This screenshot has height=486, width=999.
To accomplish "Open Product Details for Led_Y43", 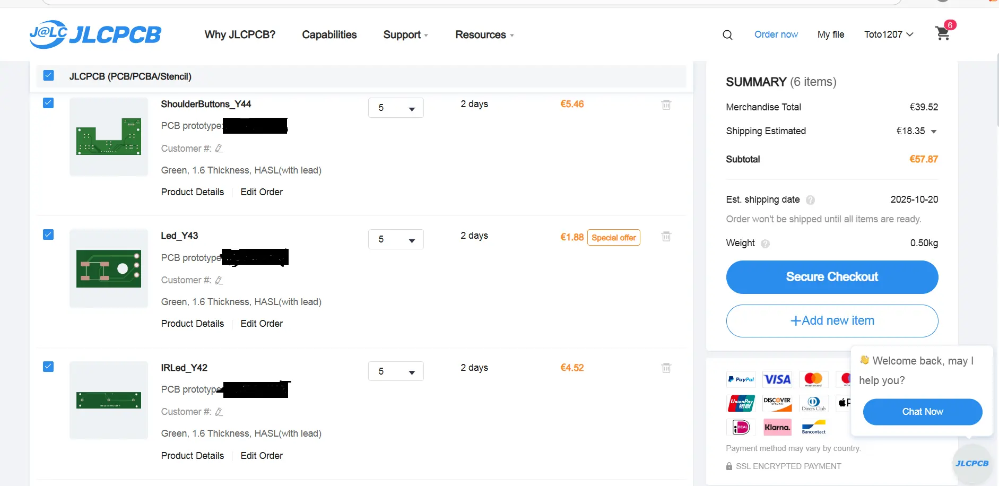I will point(193,324).
